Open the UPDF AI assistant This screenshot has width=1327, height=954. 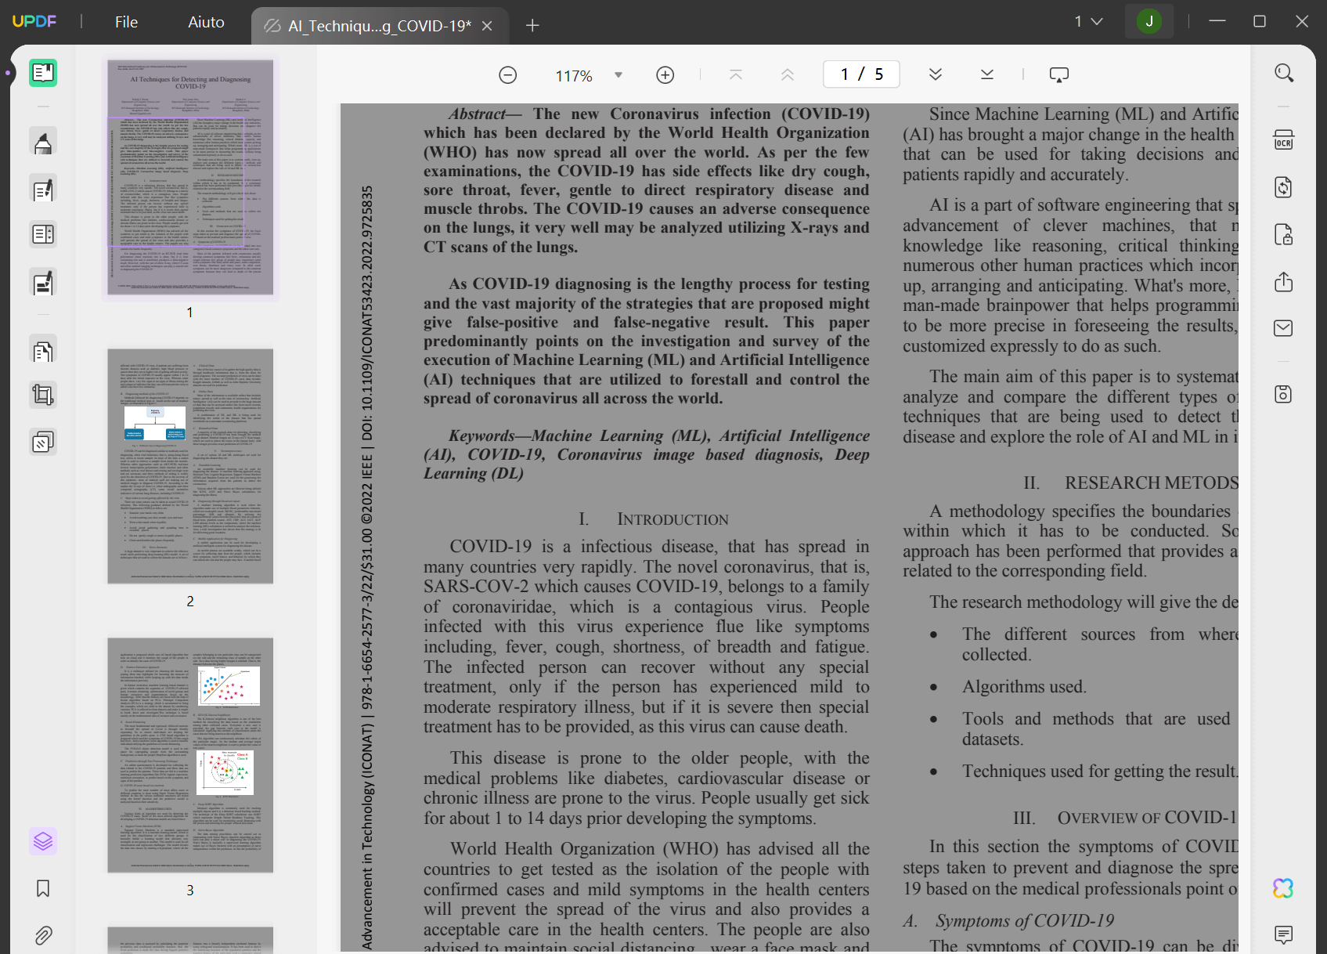(1284, 888)
